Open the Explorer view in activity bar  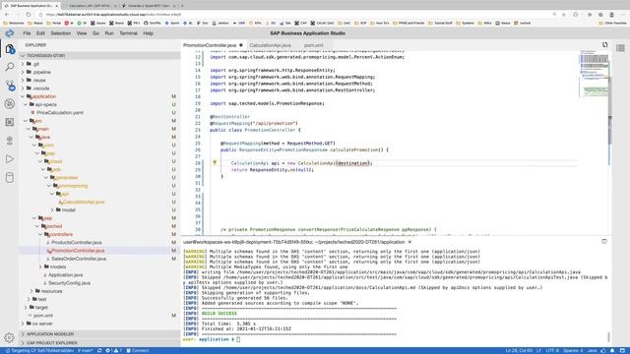coord(10,49)
